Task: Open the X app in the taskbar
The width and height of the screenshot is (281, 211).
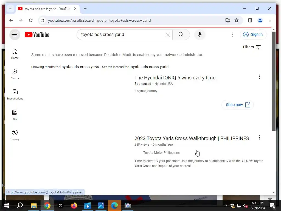Action: tap(61, 206)
